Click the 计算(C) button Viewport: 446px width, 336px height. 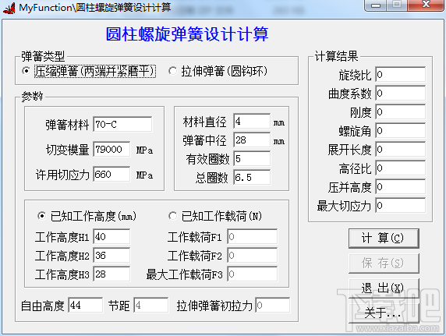point(384,238)
